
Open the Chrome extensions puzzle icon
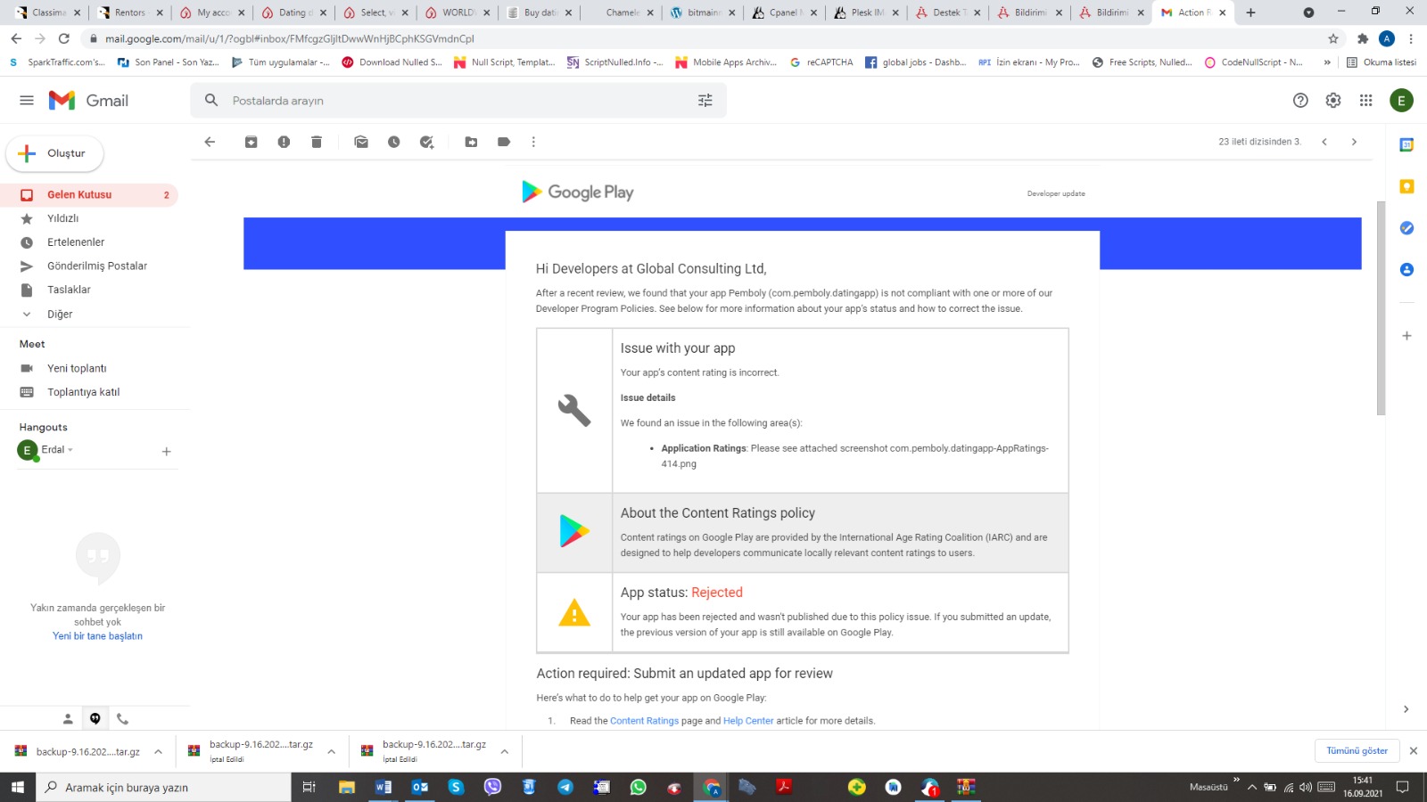1362,38
